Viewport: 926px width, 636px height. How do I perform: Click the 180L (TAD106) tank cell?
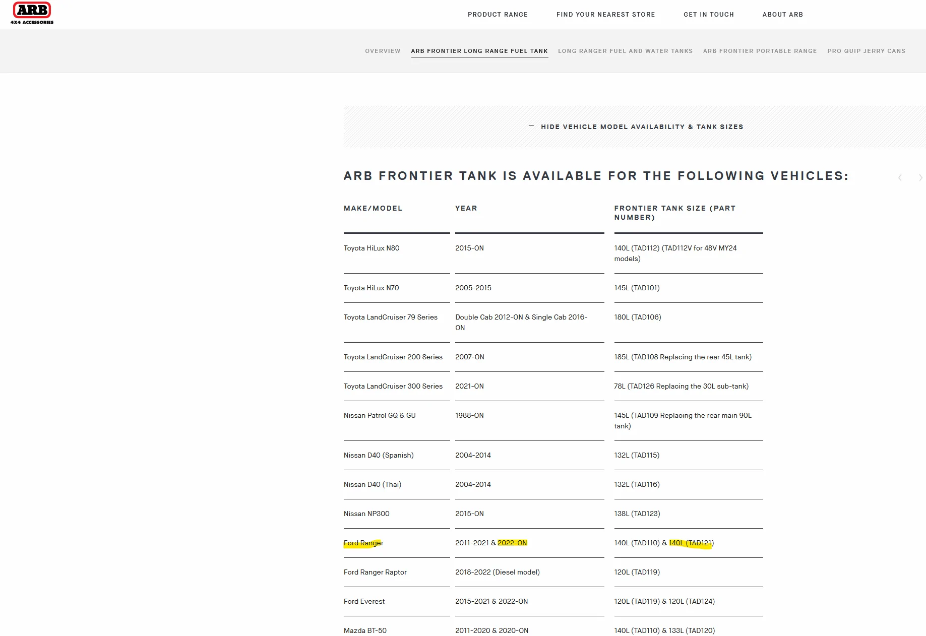pos(638,317)
